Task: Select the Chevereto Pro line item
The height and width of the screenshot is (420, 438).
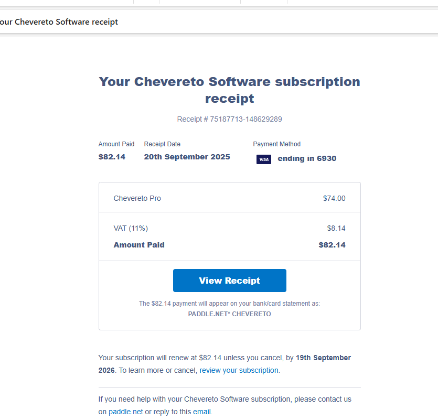Action: point(137,198)
